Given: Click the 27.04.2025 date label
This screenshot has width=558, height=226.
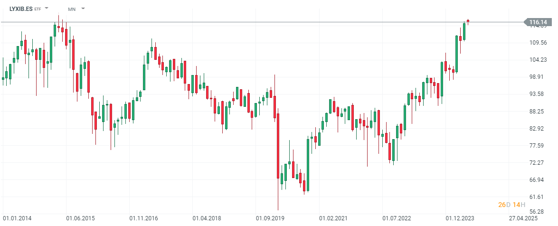Looking at the screenshot, I should tap(523, 218).
